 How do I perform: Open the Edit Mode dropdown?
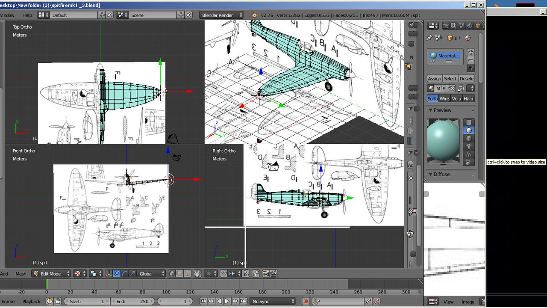[x=51, y=274]
